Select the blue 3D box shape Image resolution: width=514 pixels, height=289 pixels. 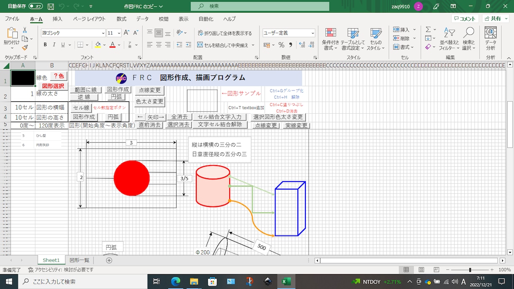click(x=290, y=209)
